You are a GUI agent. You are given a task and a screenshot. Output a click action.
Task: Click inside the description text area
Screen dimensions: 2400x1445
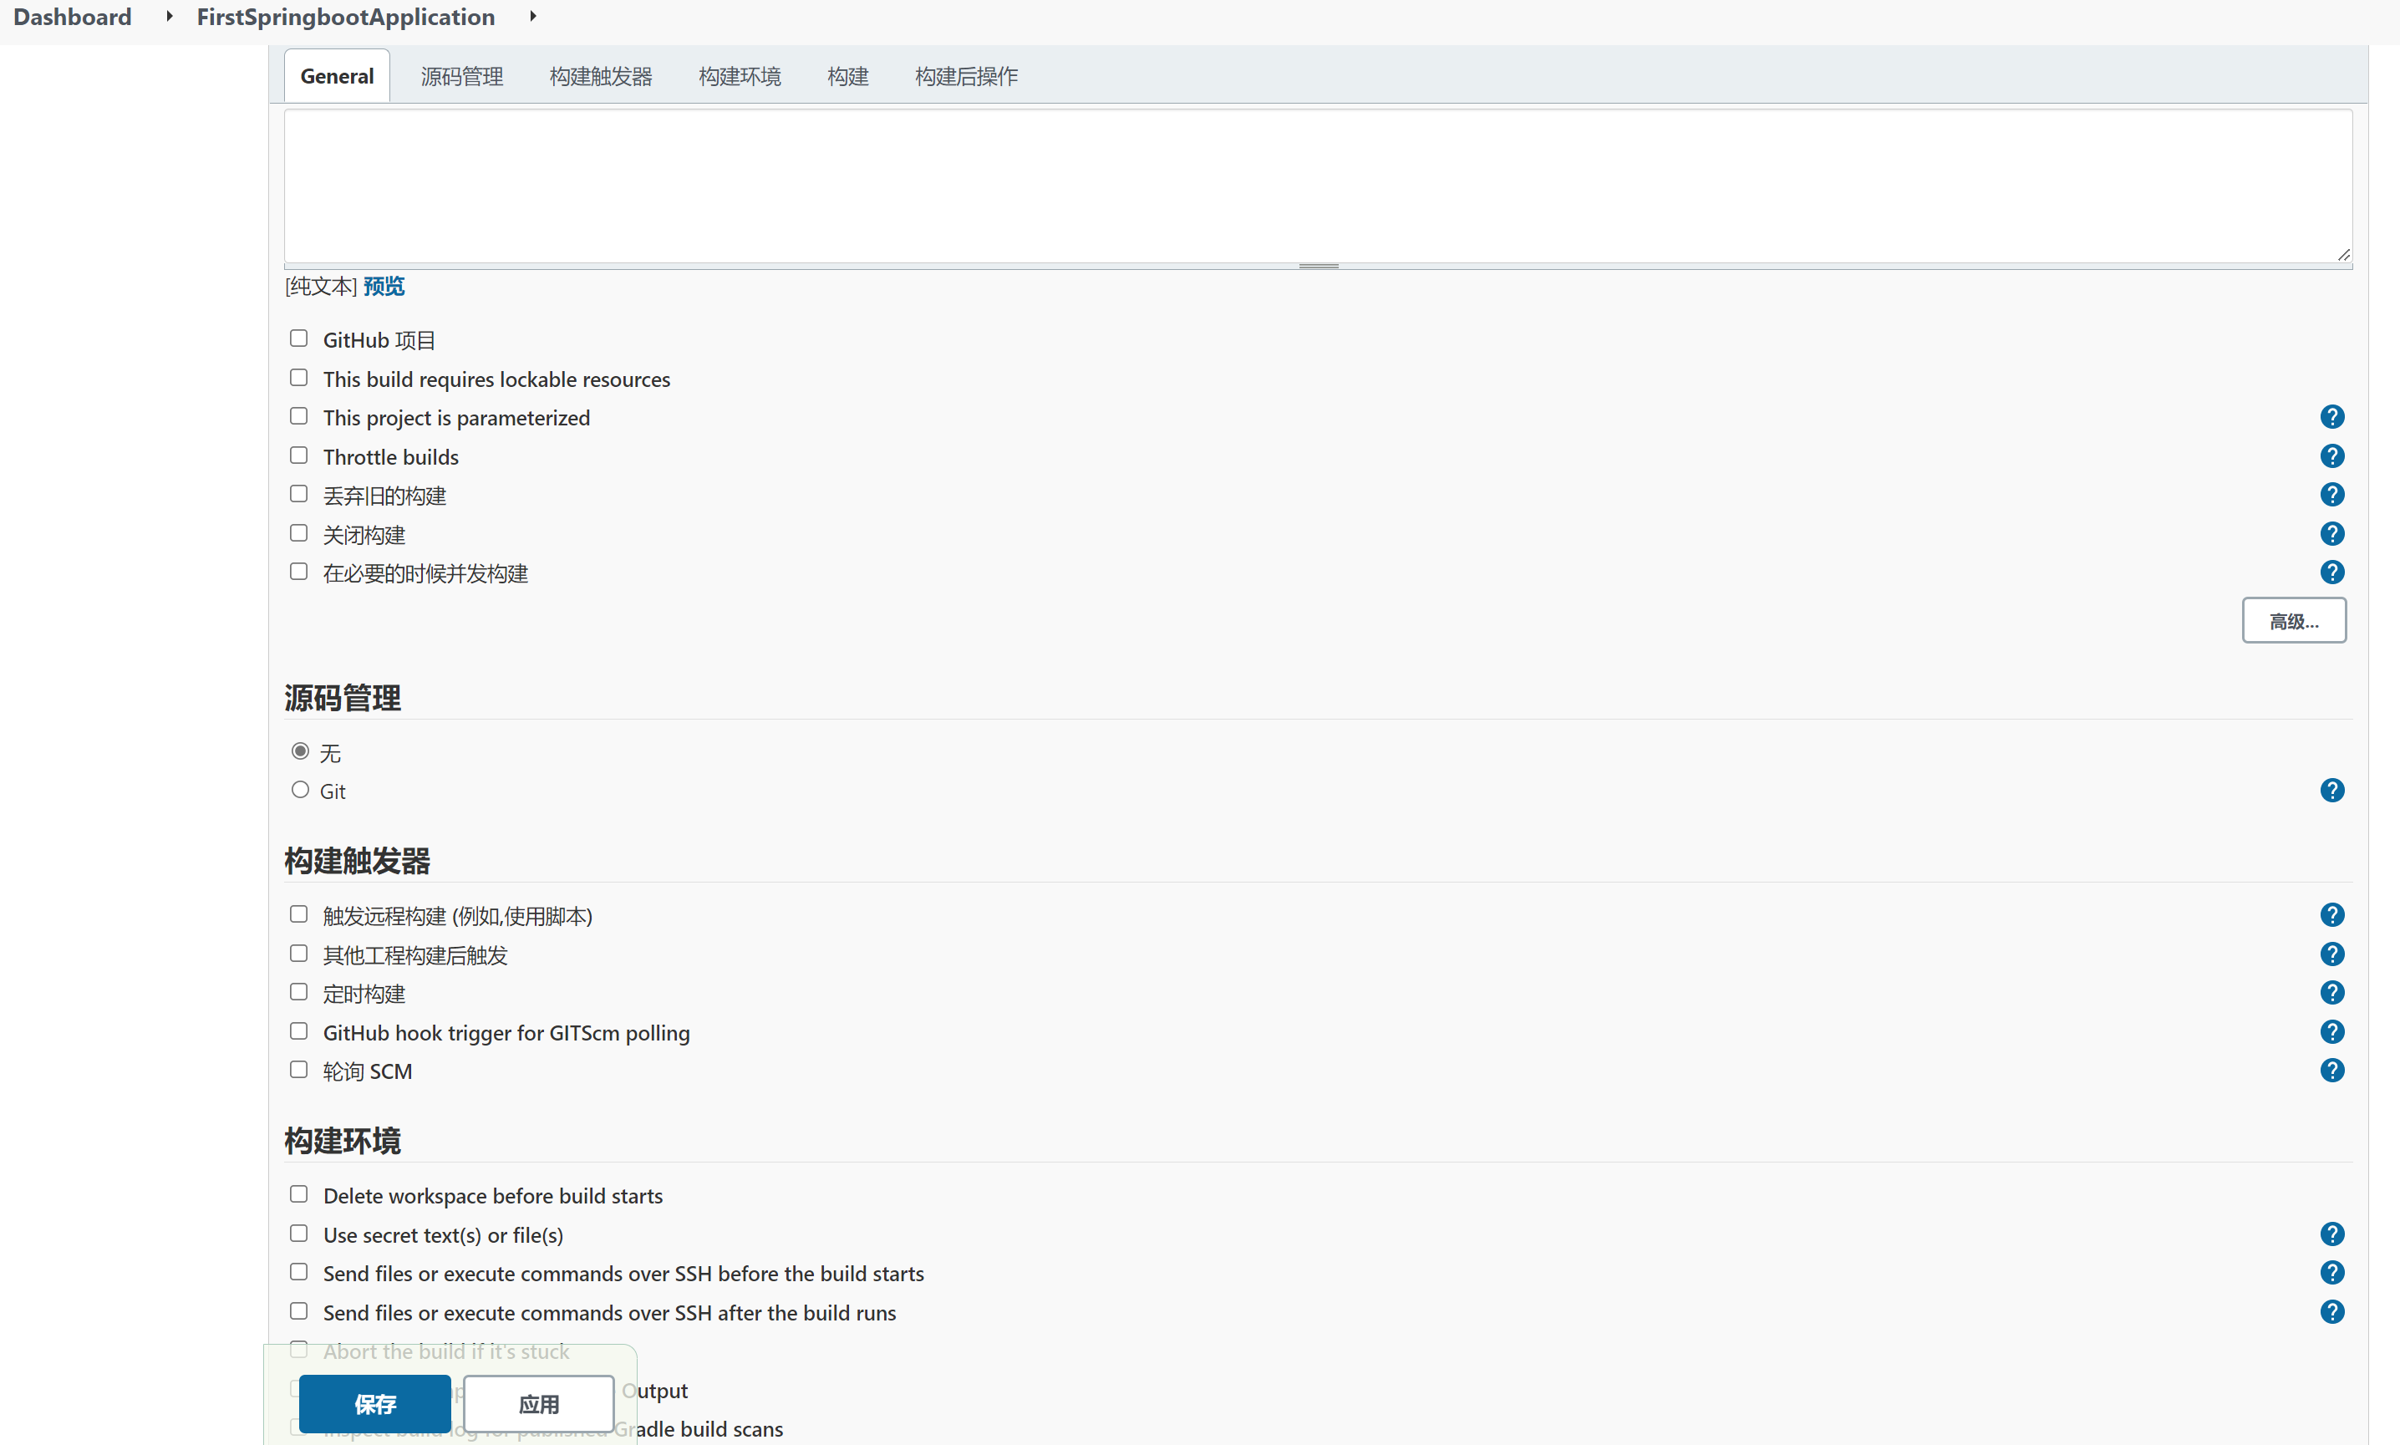1319,185
